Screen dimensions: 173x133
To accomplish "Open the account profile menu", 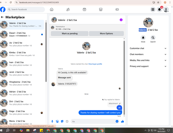I will coord(166,10).
